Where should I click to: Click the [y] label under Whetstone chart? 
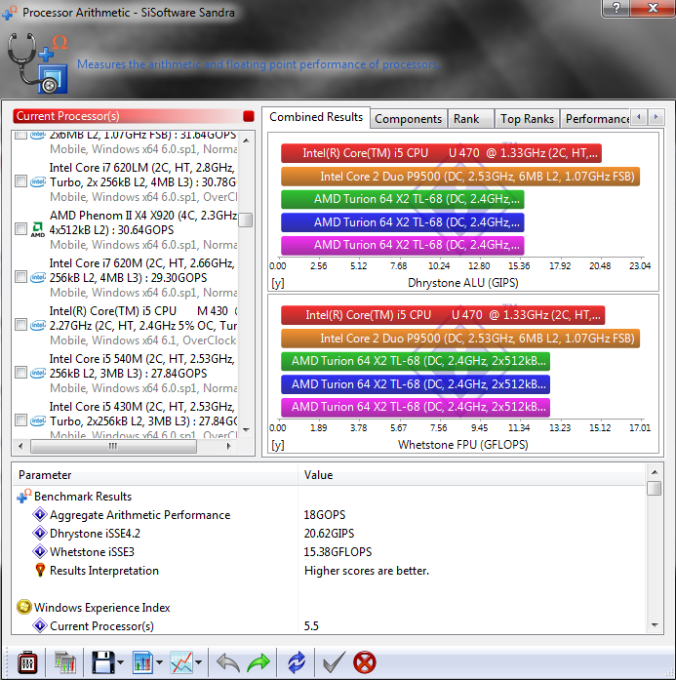tap(278, 445)
